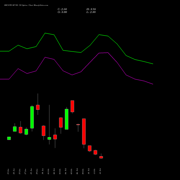Image resolution: width=180 pixels, height=180 pixels.
Task: Click the "10 Feb" date label
Action: [89, 171]
